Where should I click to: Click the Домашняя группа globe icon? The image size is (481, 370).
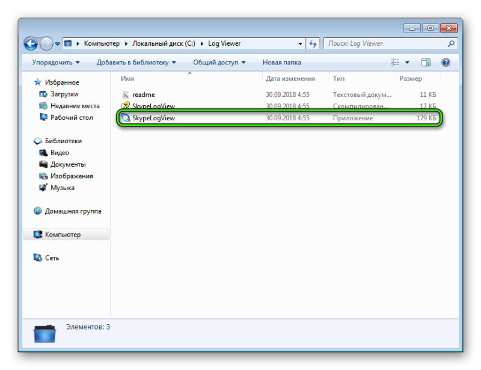37,211
